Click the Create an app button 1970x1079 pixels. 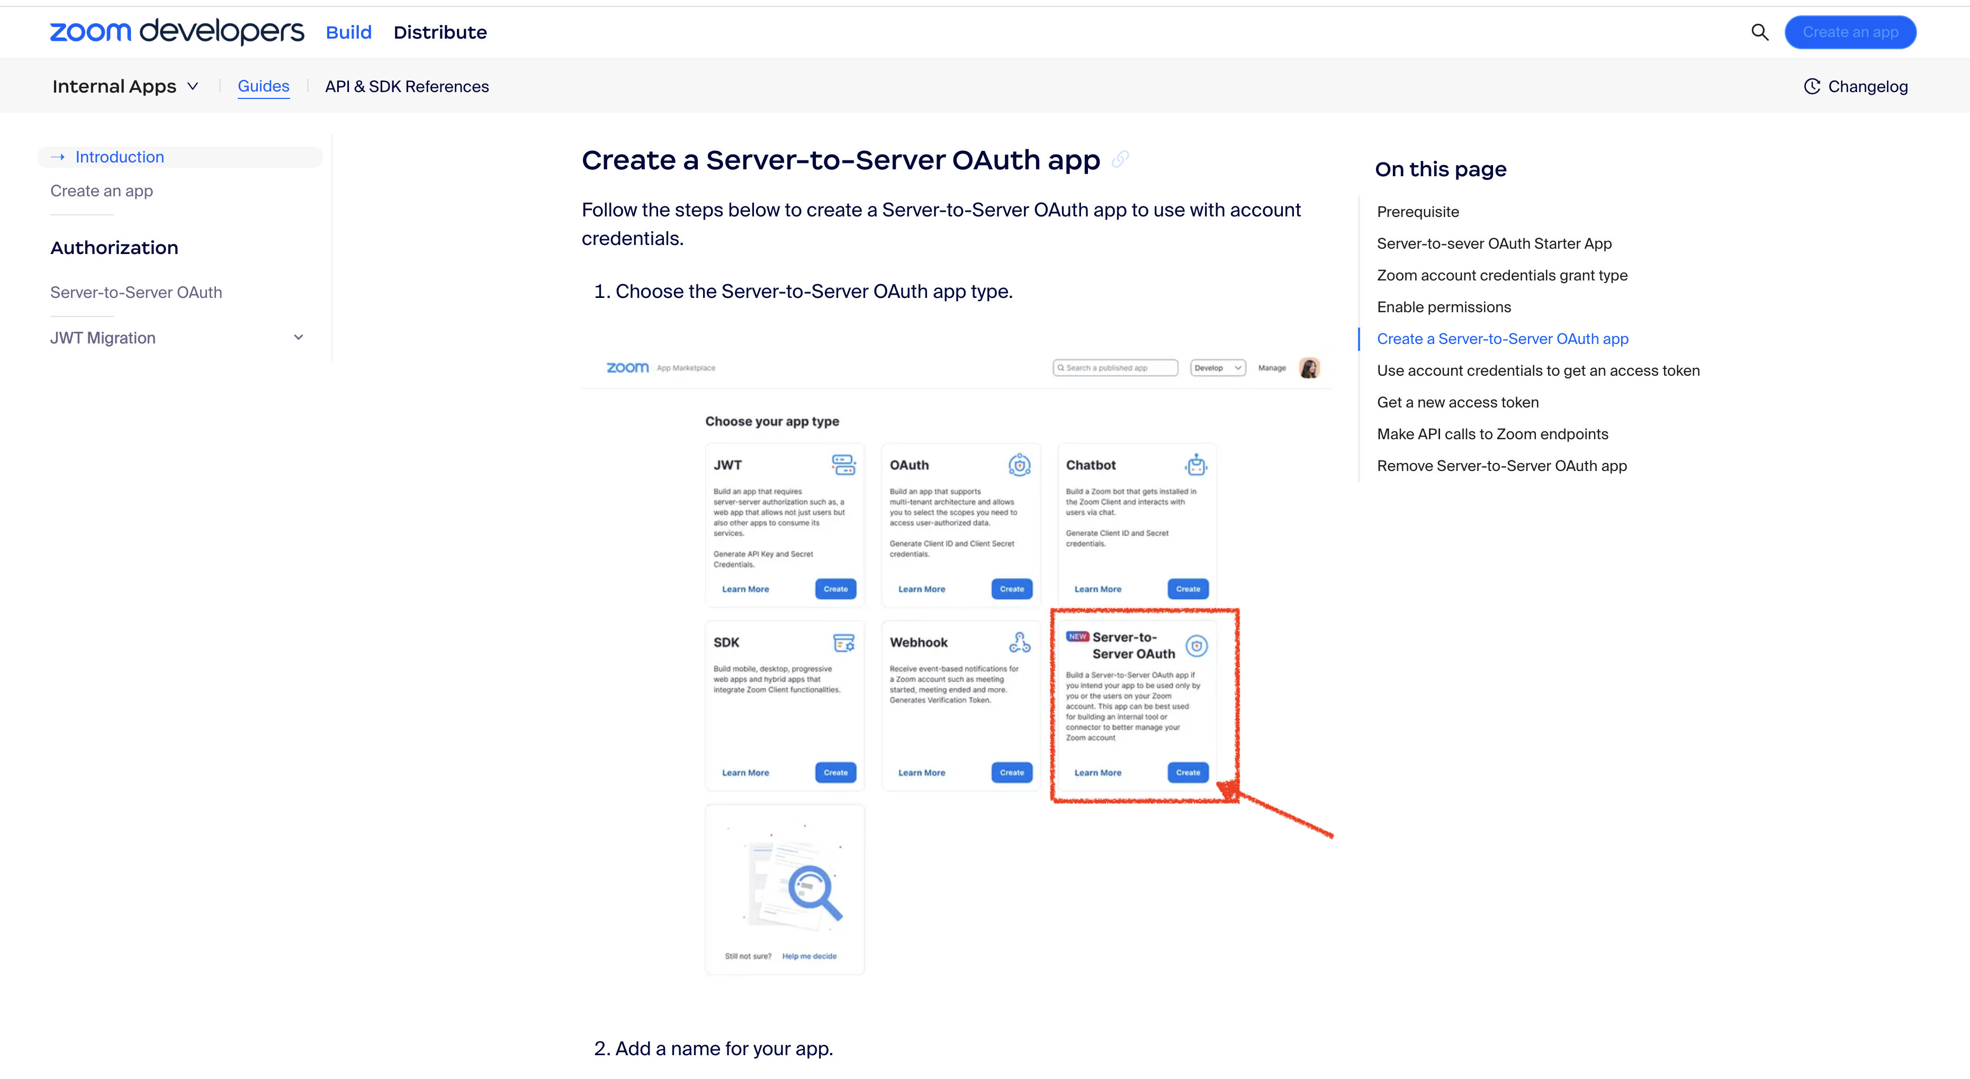(1850, 32)
